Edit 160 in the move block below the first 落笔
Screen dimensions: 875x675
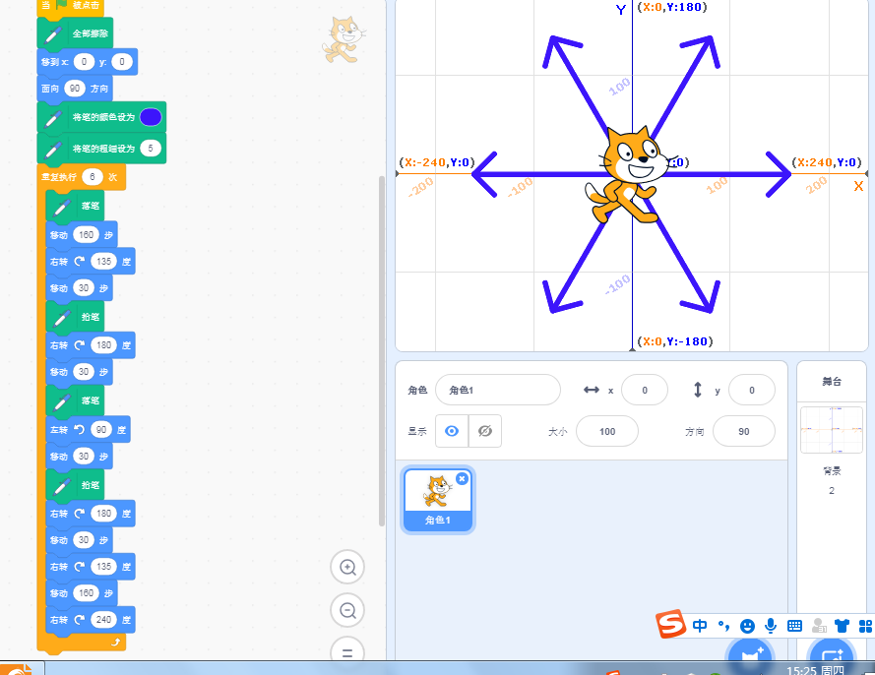tap(87, 235)
